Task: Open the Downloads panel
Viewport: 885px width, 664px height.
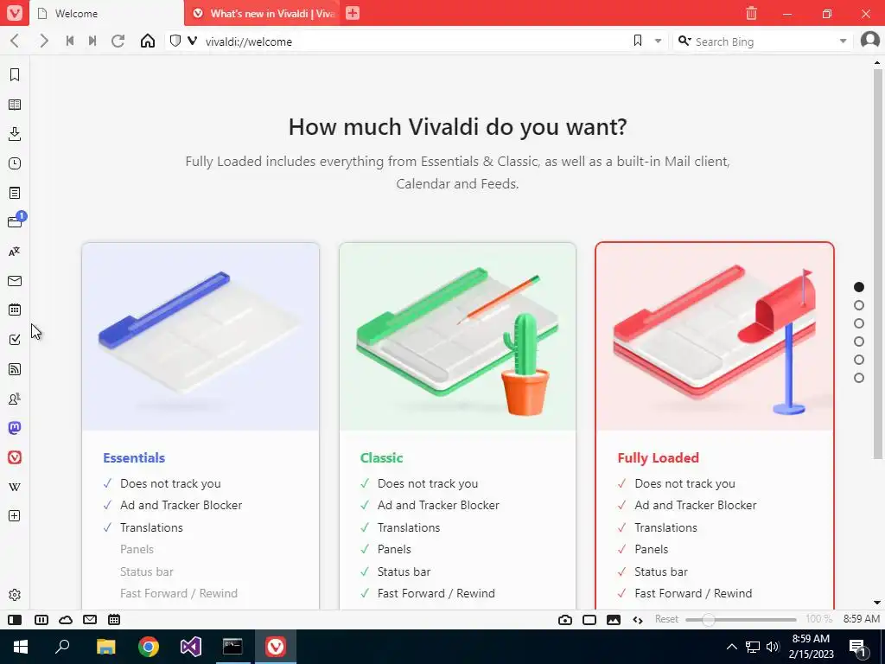Action: (15, 134)
